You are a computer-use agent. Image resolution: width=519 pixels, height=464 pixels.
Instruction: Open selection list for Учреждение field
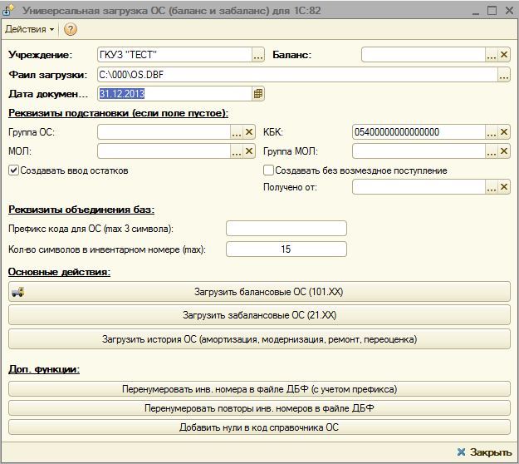[257, 55]
